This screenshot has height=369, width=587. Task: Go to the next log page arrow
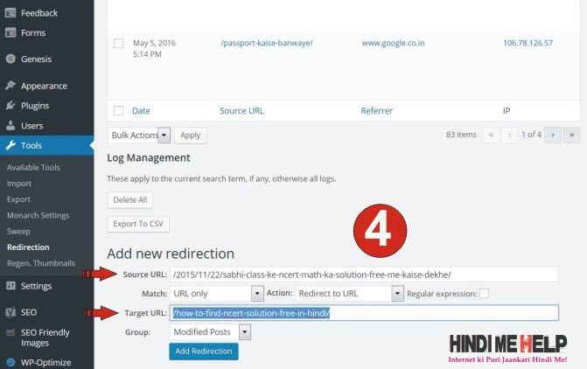pos(553,135)
